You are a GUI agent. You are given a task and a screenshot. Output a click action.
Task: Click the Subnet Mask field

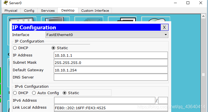pos(111,63)
